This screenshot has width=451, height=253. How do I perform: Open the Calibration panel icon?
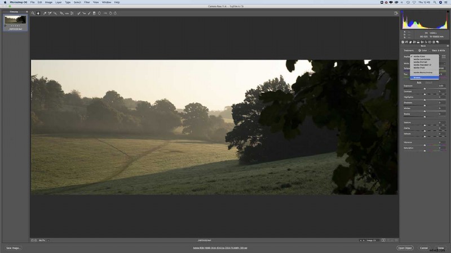coord(430,42)
